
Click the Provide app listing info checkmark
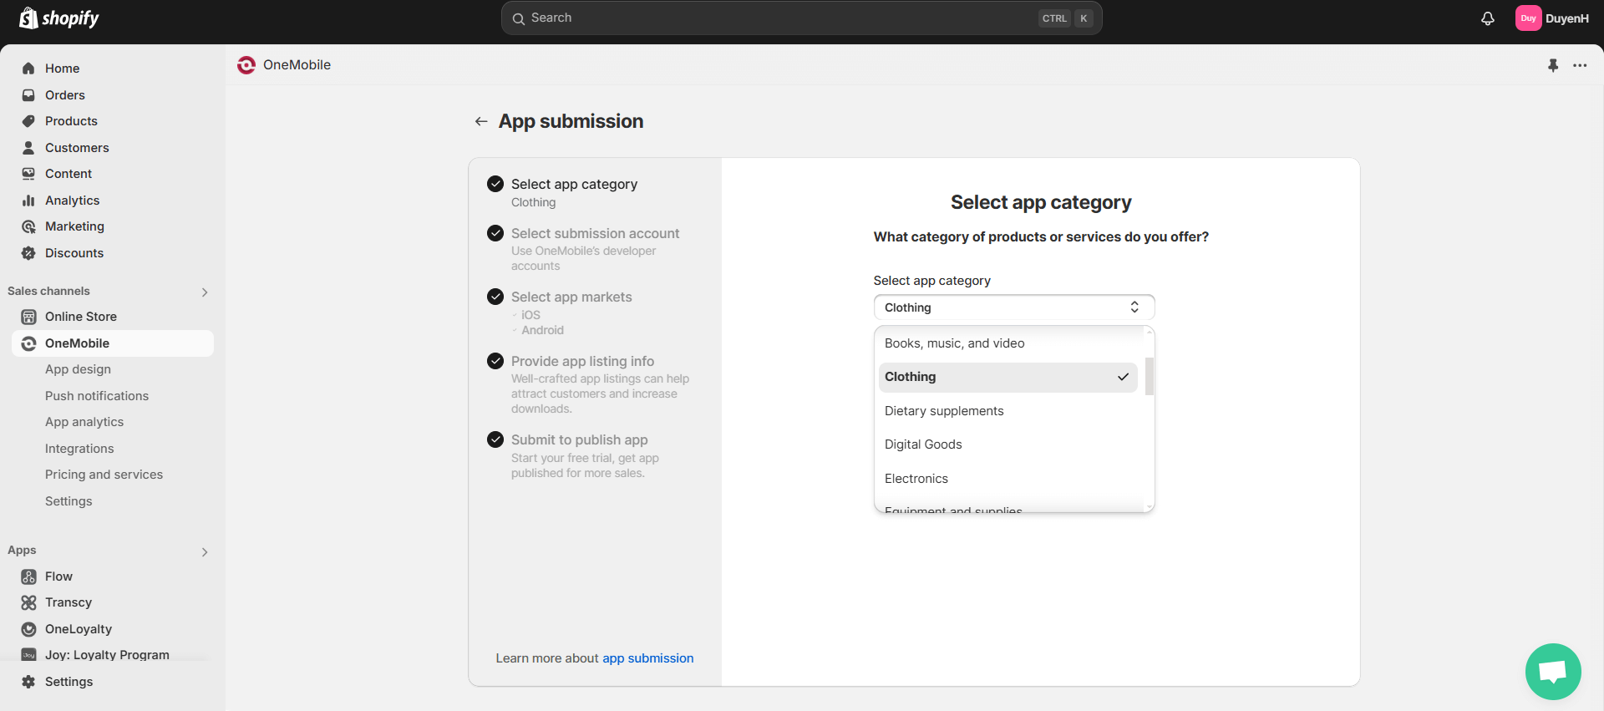(x=495, y=361)
